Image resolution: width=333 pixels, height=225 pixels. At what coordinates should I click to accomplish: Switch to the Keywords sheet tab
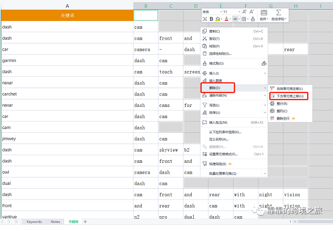34,222
